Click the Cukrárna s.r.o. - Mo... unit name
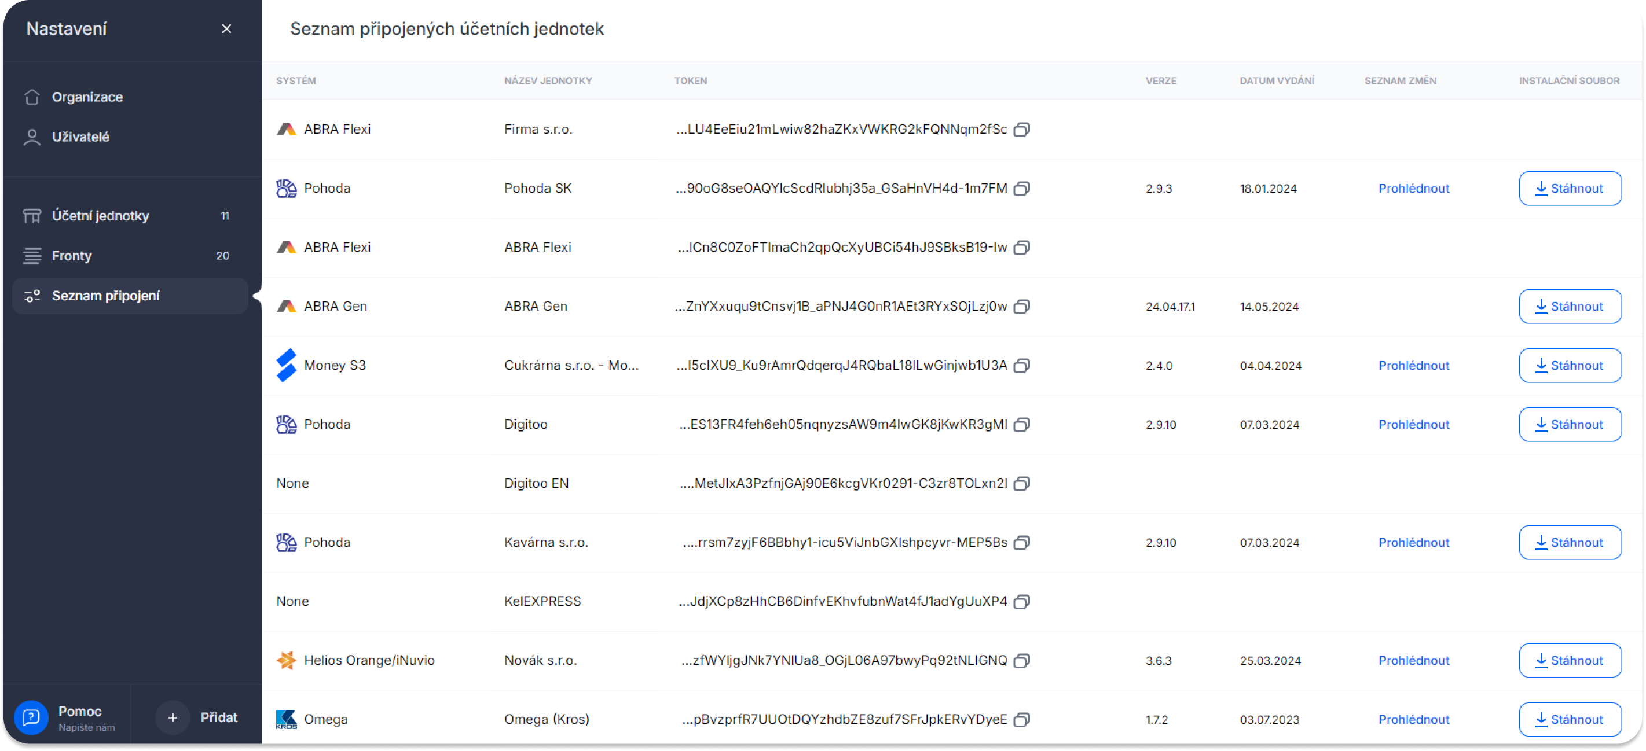Viewport: 1646px width, 751px height. coord(571,365)
